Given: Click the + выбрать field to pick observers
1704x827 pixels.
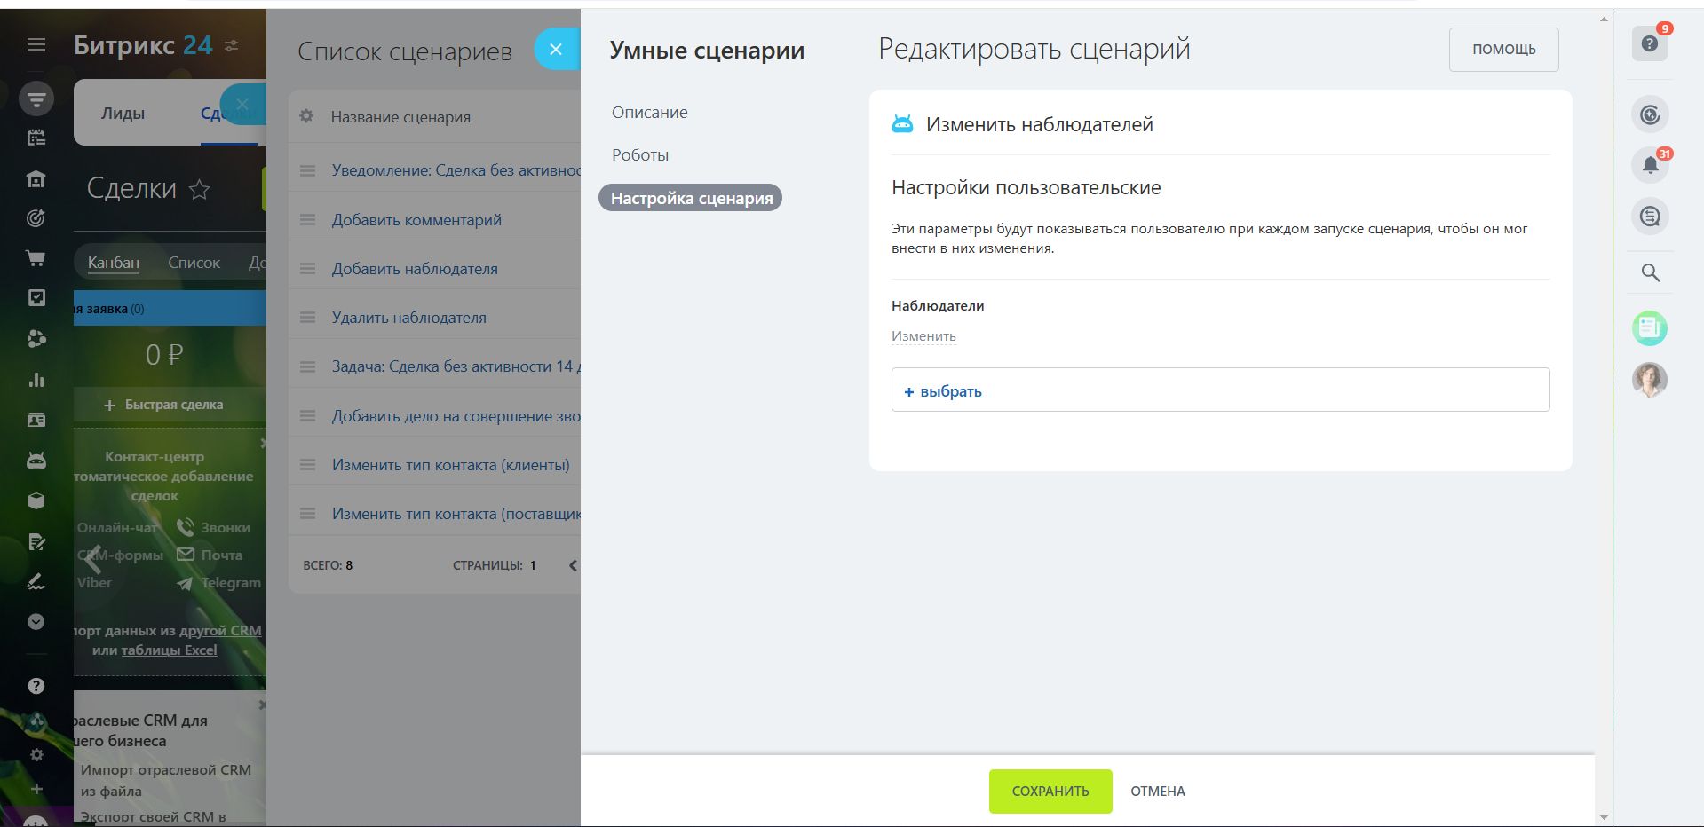Looking at the screenshot, I should click(x=1220, y=390).
